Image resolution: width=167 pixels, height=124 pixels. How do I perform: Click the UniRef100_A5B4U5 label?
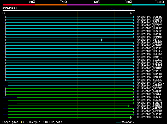150,77
